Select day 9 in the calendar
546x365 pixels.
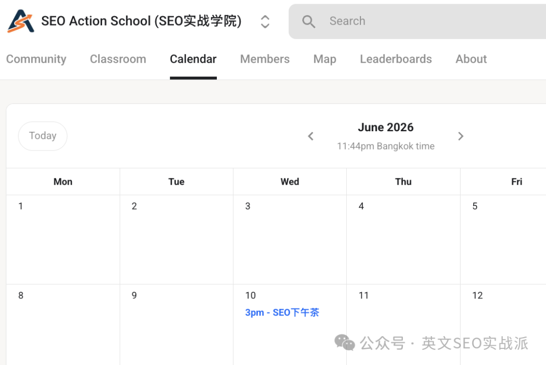click(134, 295)
